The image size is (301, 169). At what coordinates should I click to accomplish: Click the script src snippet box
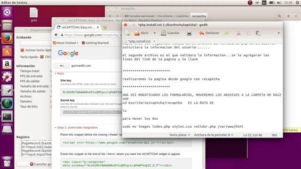126,143
